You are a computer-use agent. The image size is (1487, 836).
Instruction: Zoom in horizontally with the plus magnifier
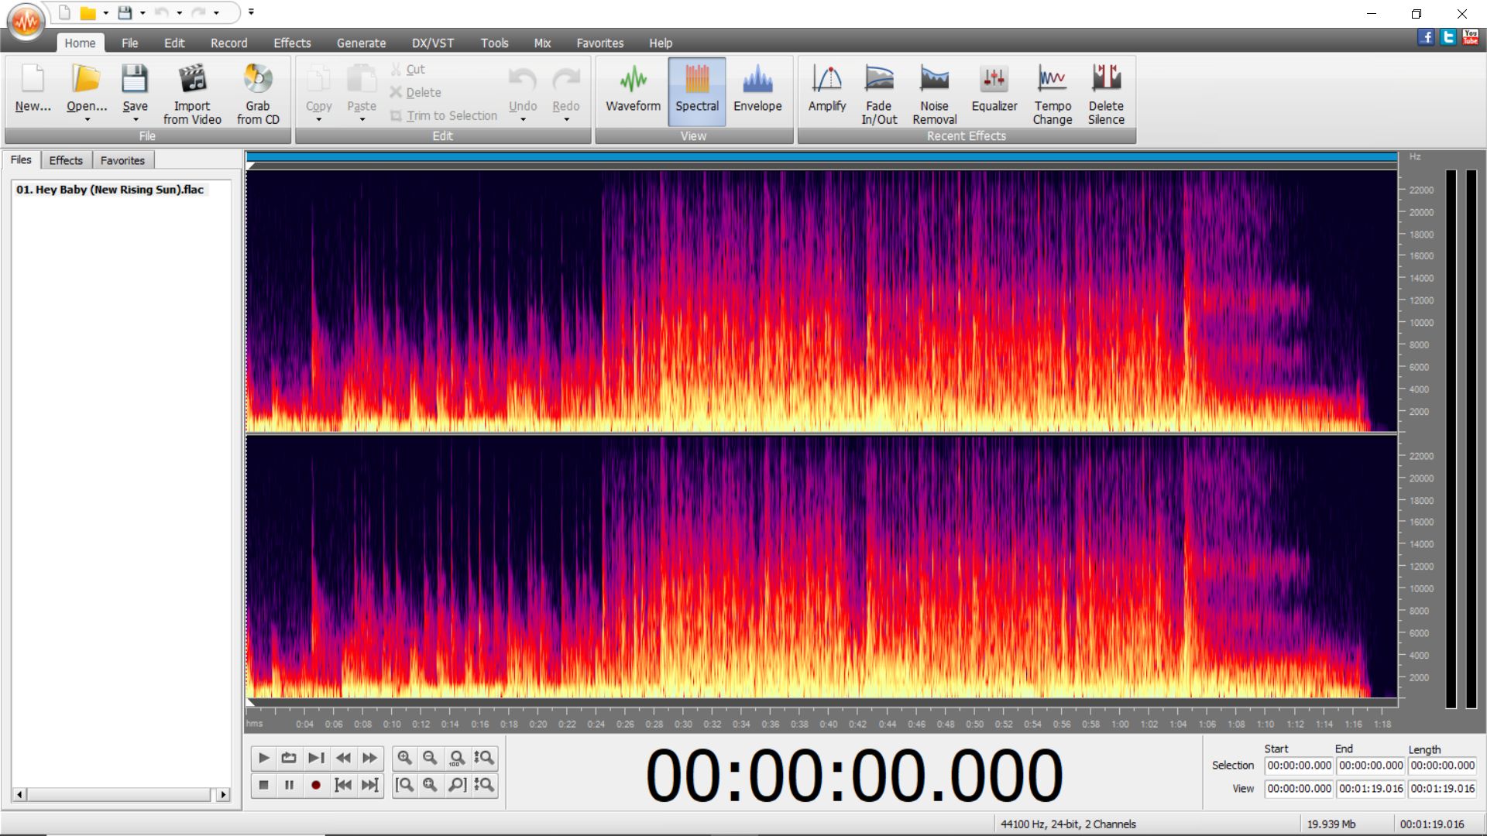404,758
